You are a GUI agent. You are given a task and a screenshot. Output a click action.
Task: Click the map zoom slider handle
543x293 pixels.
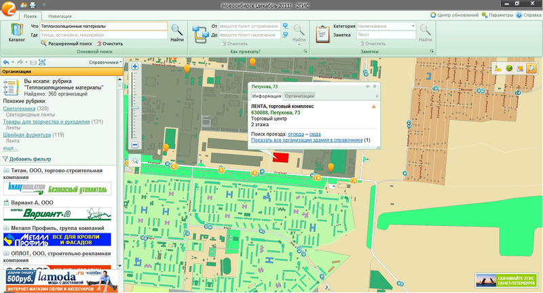[134, 109]
